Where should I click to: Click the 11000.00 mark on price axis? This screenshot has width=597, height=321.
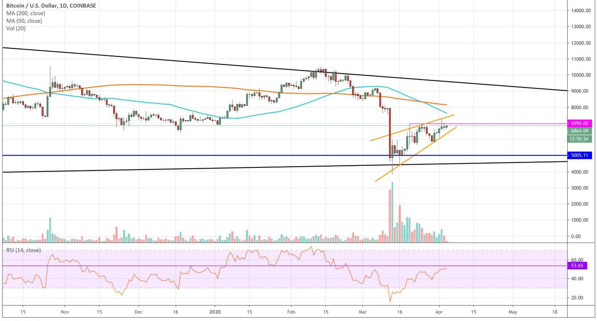click(x=582, y=59)
